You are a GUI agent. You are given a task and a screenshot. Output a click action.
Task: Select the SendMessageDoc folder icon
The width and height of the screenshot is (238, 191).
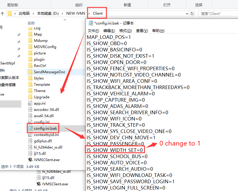(30, 72)
